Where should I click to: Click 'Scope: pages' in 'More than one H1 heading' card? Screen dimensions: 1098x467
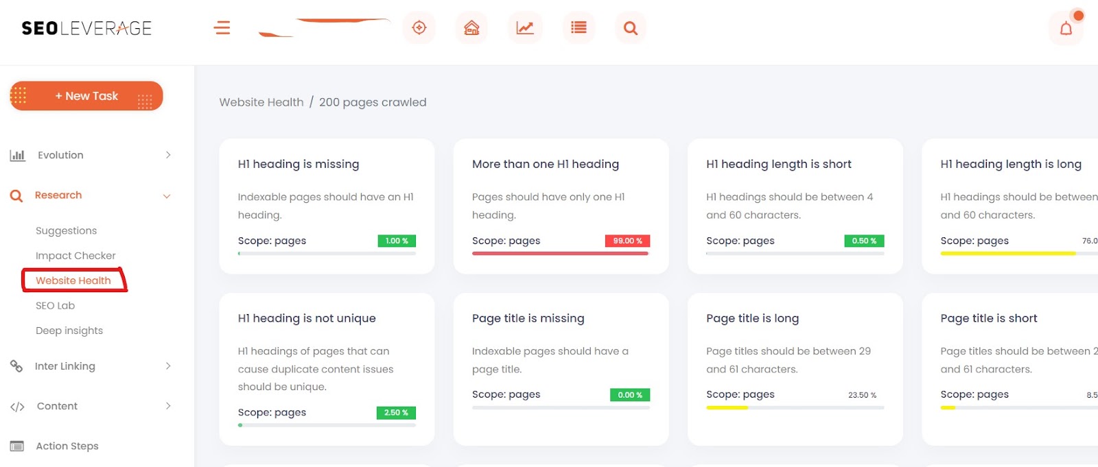(506, 241)
